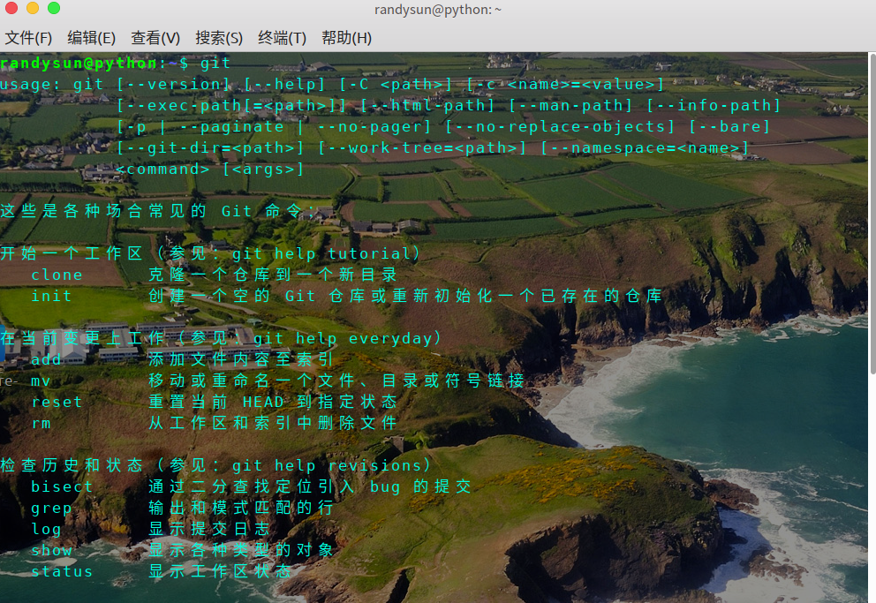Screen dimensions: 876x603
Task: Open the 帮助(H) menu
Action: [346, 38]
